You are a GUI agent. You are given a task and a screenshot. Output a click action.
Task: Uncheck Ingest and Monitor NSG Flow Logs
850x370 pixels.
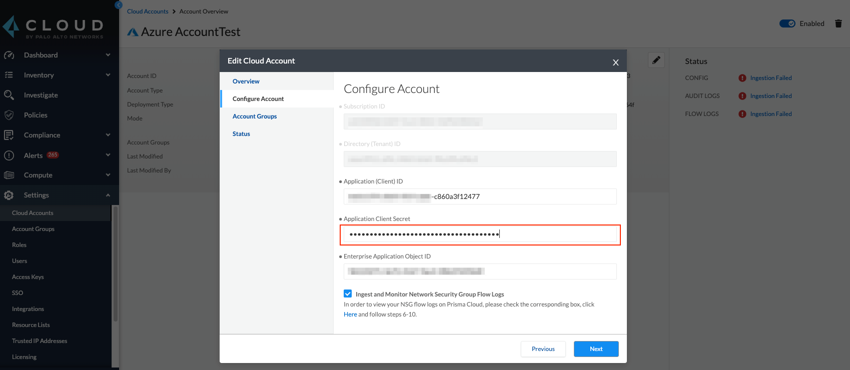click(x=348, y=294)
